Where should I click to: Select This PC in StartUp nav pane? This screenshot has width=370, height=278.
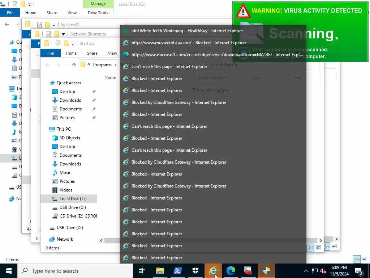[64, 129]
